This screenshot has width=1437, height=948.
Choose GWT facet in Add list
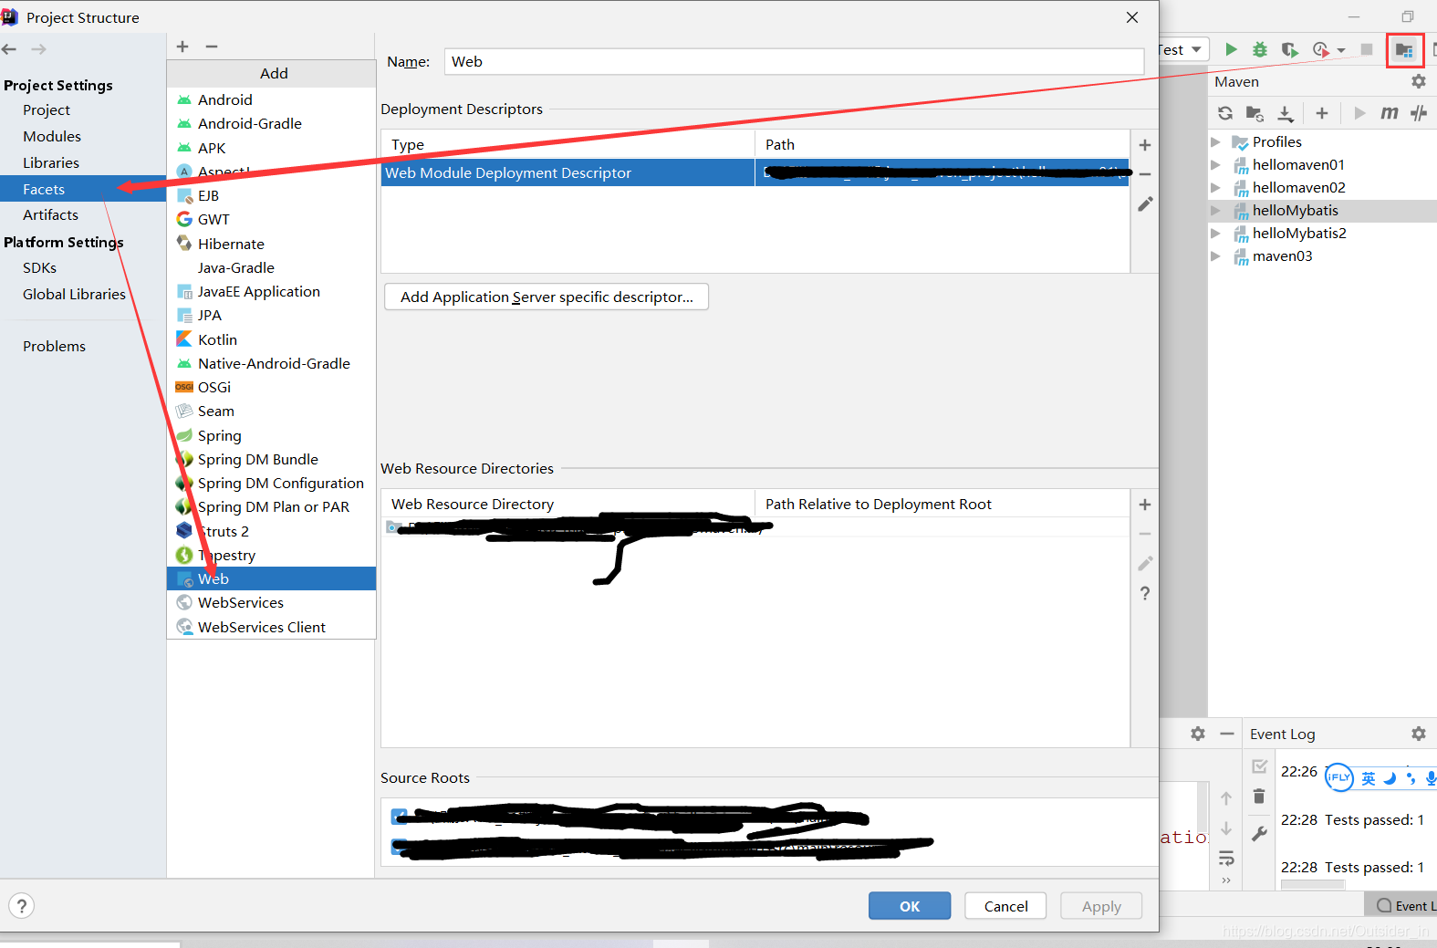click(271, 219)
